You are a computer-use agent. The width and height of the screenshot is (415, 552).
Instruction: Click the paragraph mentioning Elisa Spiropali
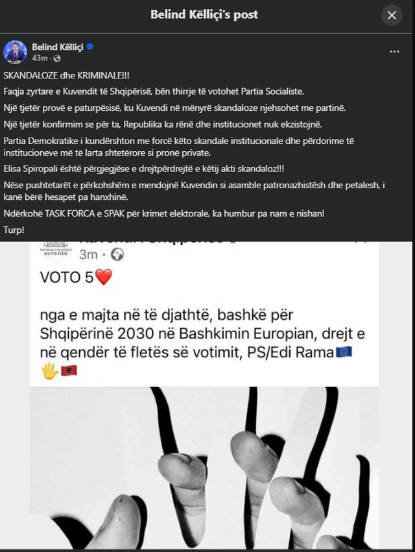pyautogui.click(x=143, y=169)
